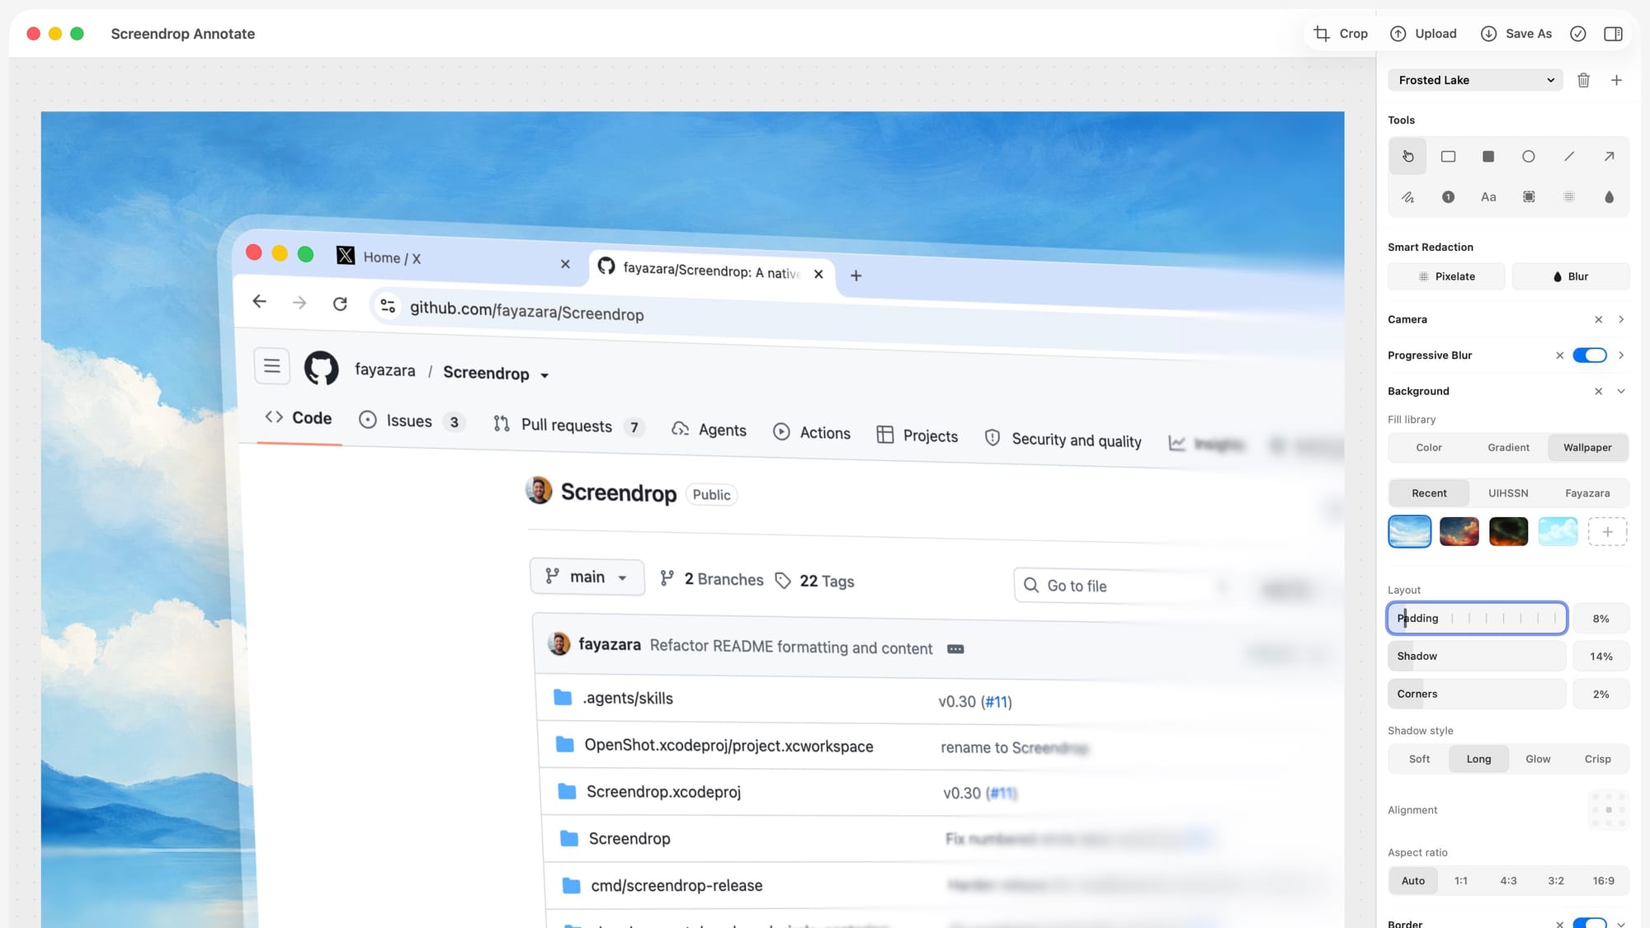The width and height of the screenshot is (1650, 928).
Task: Choose the Long shadow style
Action: [x=1478, y=759]
